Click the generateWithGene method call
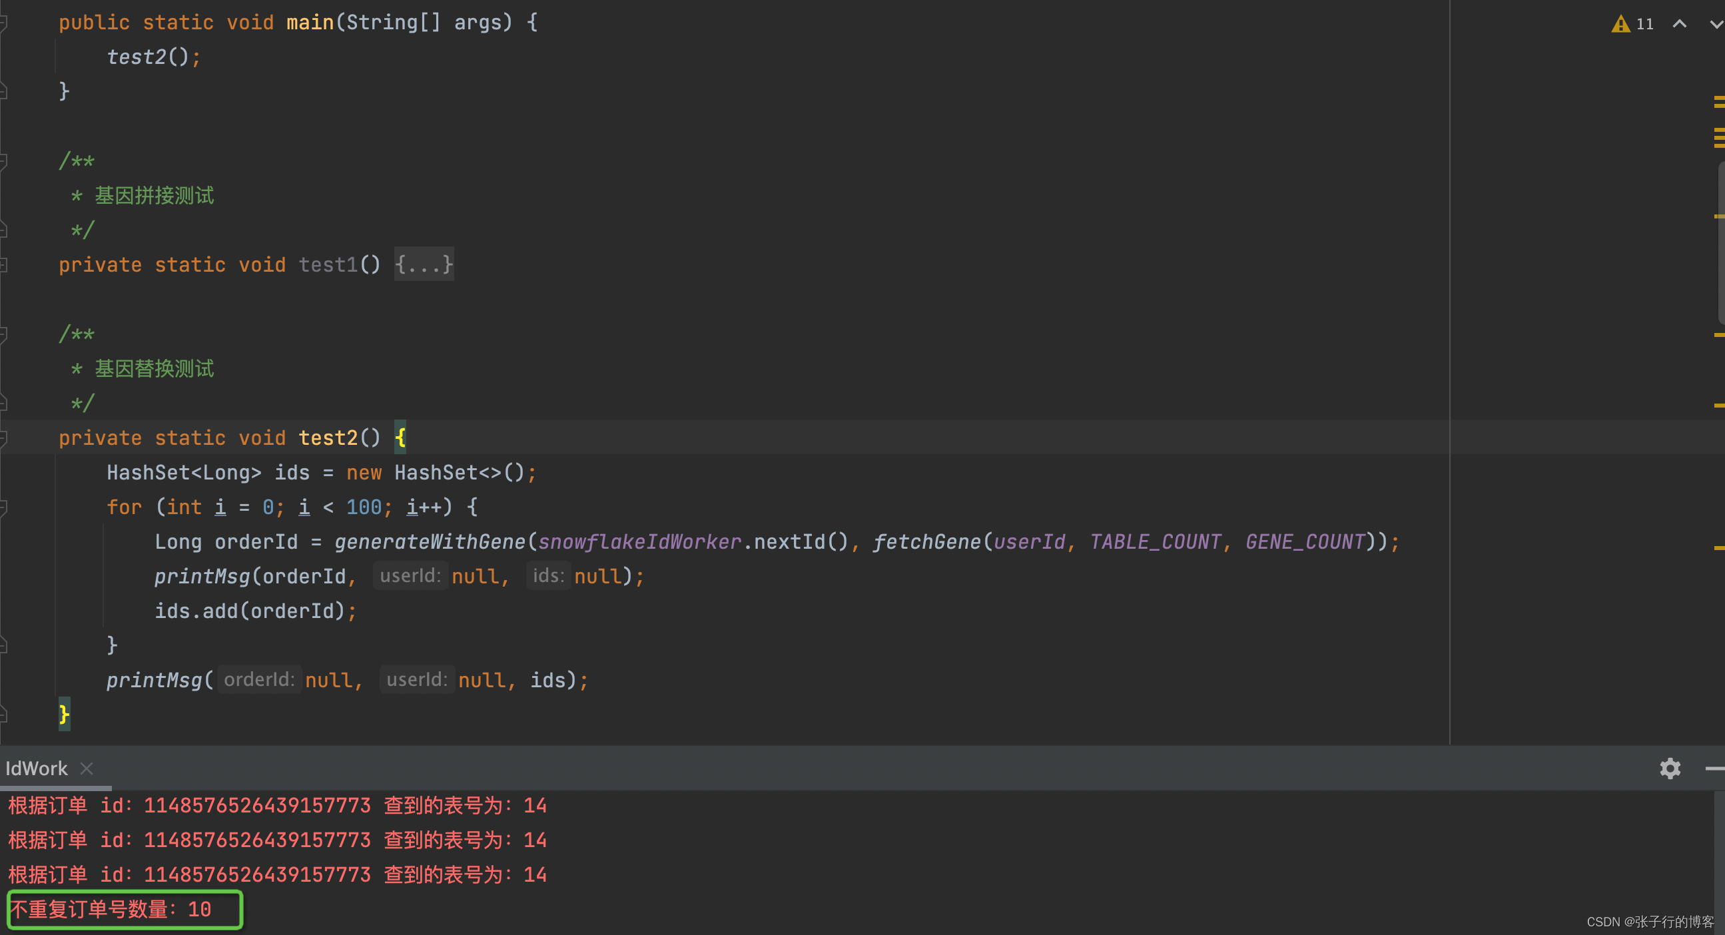This screenshot has width=1725, height=935. (429, 542)
